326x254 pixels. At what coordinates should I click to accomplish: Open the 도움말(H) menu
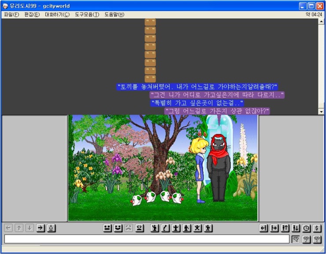pos(114,15)
